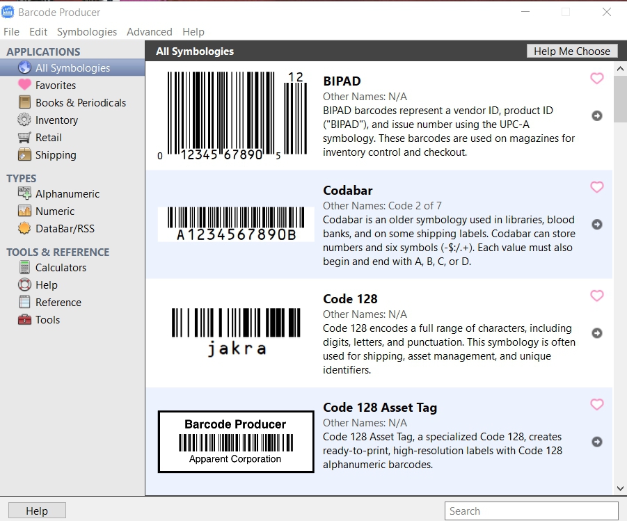Open Code 128 Asset Tag arrow icon

[x=596, y=442]
